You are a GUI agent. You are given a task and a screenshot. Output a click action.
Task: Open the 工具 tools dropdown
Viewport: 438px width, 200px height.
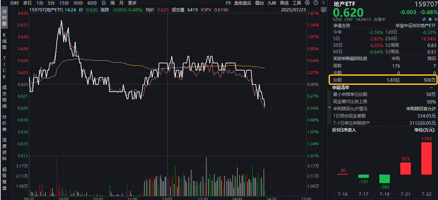(x=296, y=3)
